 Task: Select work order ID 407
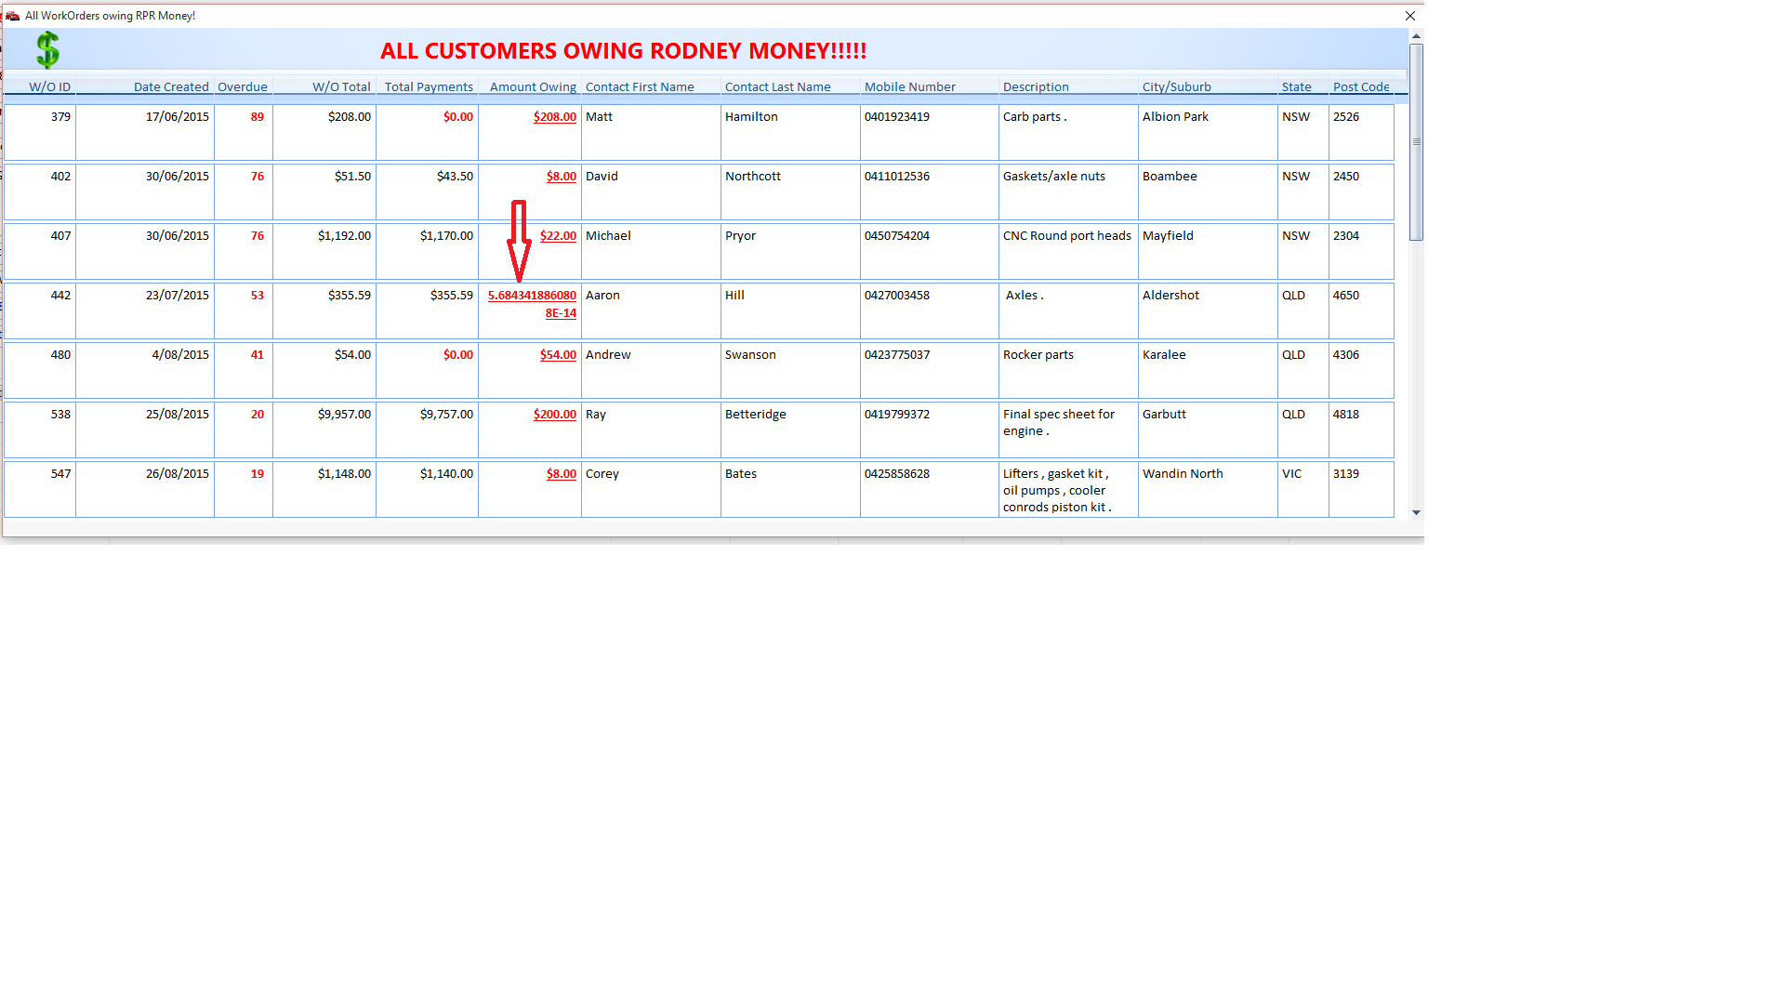60,236
